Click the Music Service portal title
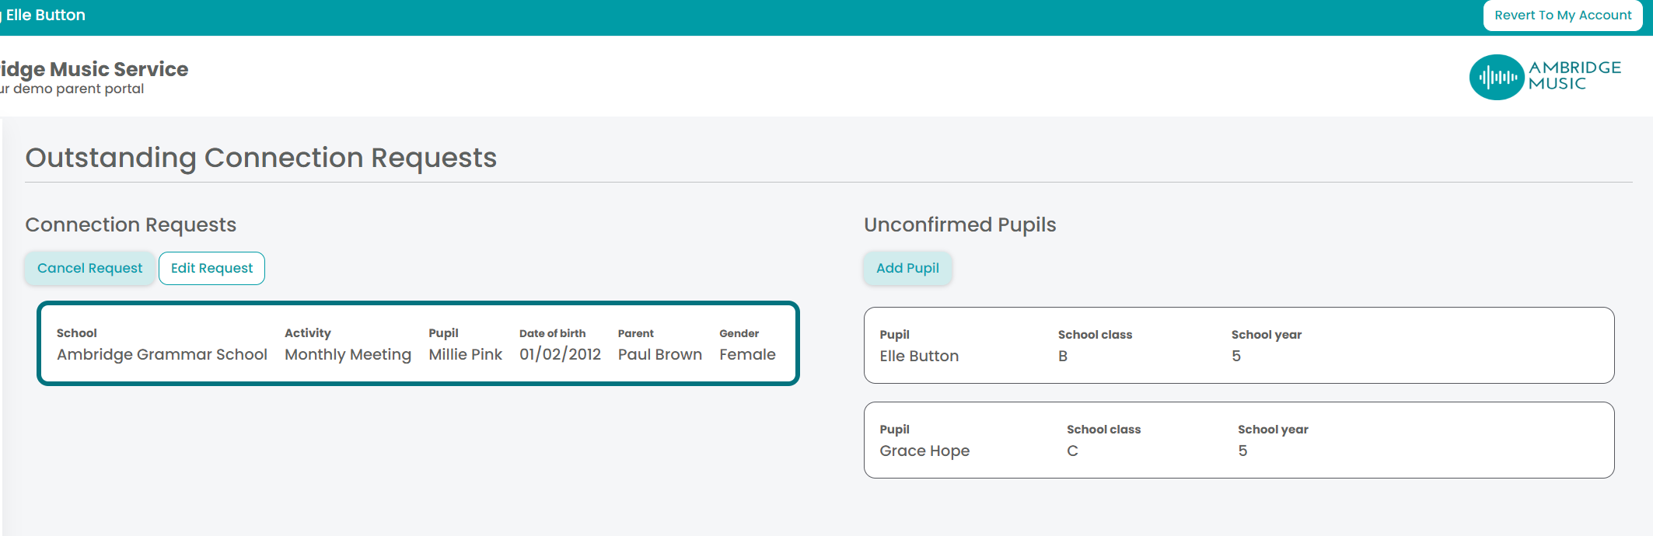The image size is (1653, 536). tap(94, 69)
